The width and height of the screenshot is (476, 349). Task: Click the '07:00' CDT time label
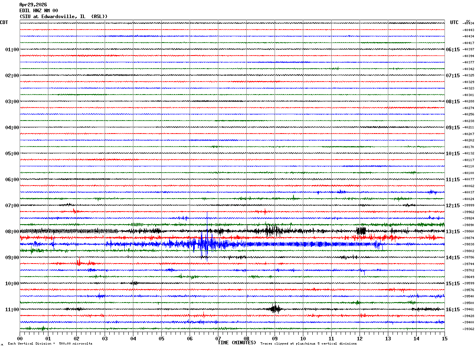pos(12,206)
